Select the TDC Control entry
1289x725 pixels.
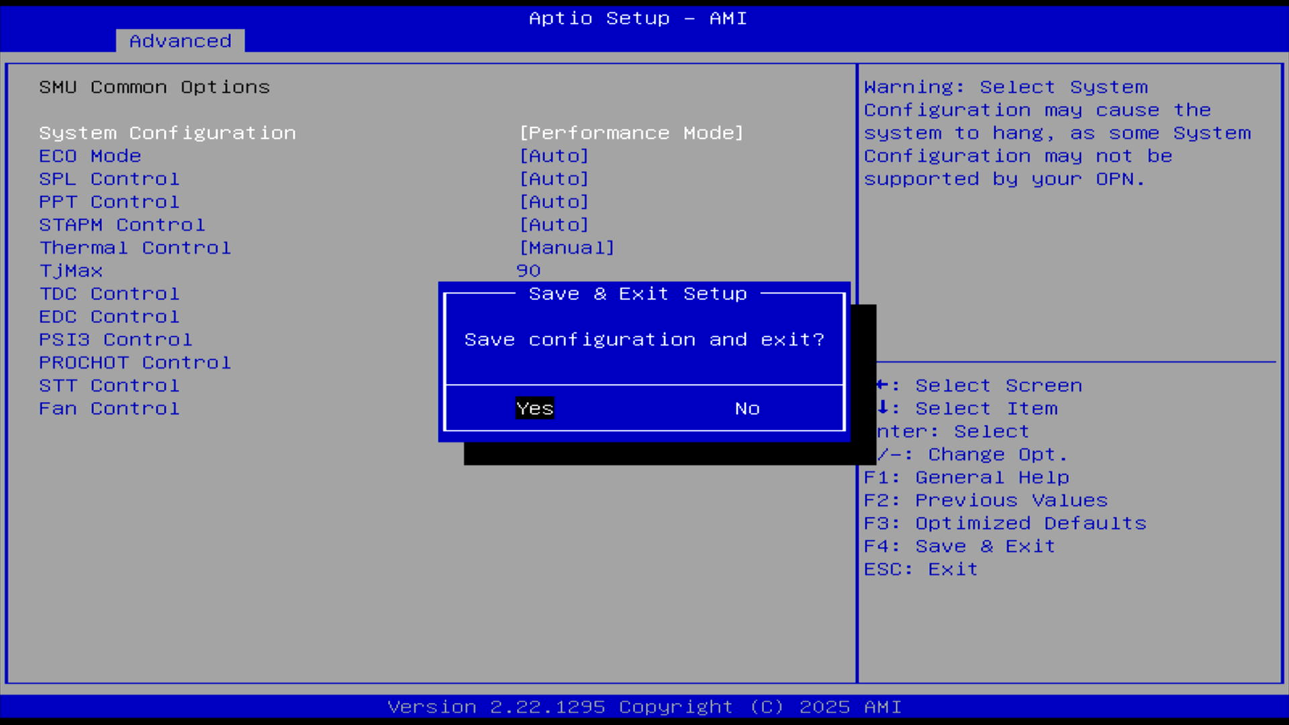(109, 294)
